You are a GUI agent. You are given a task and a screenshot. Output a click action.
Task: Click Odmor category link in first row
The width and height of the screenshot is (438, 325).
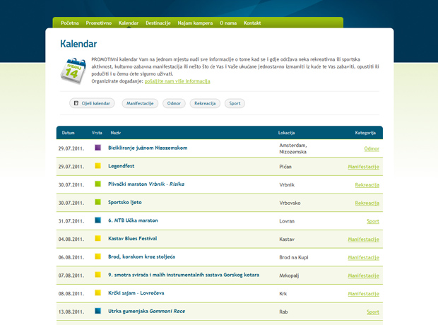372,148
